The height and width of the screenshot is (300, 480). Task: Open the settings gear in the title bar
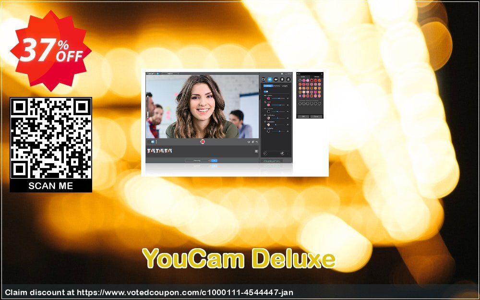[x=282, y=74]
